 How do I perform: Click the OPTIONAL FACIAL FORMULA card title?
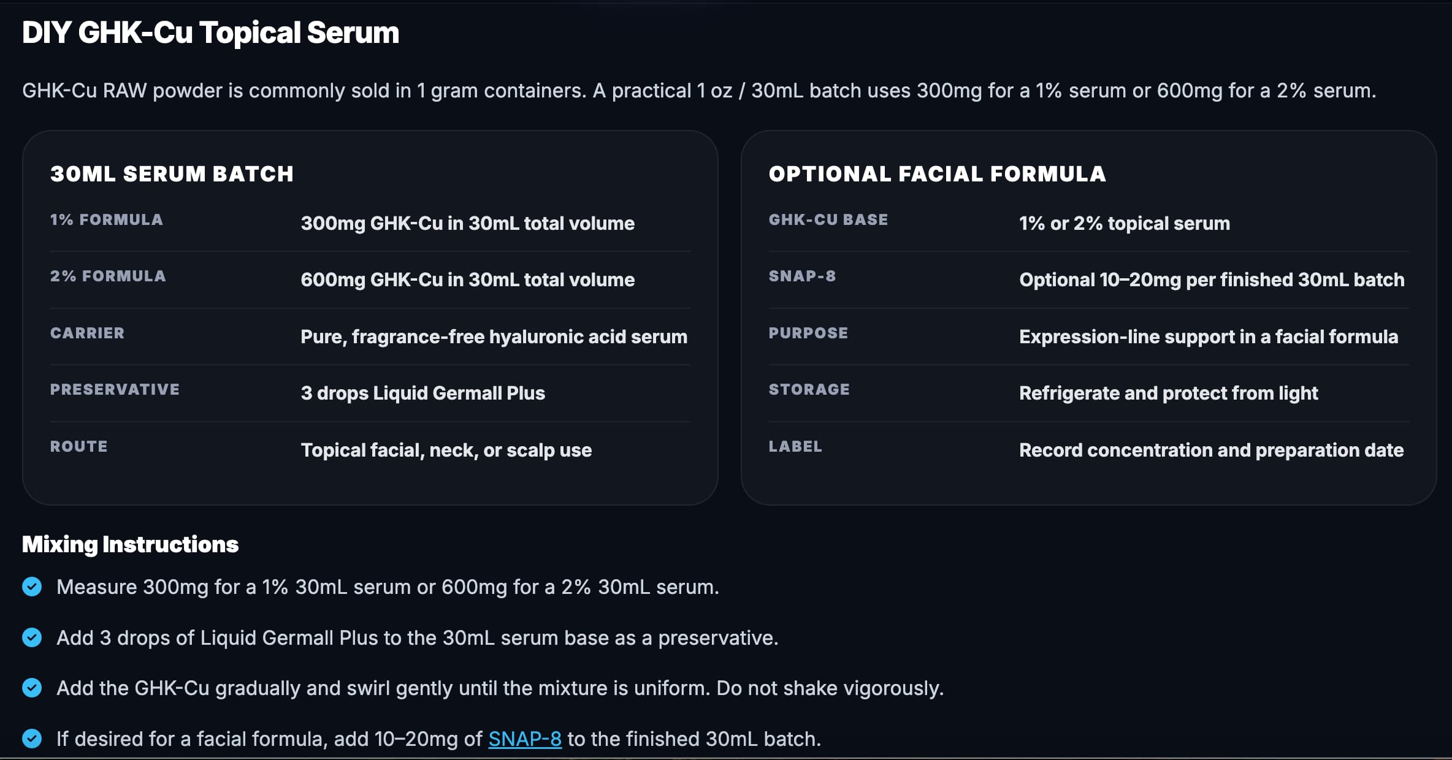937,174
